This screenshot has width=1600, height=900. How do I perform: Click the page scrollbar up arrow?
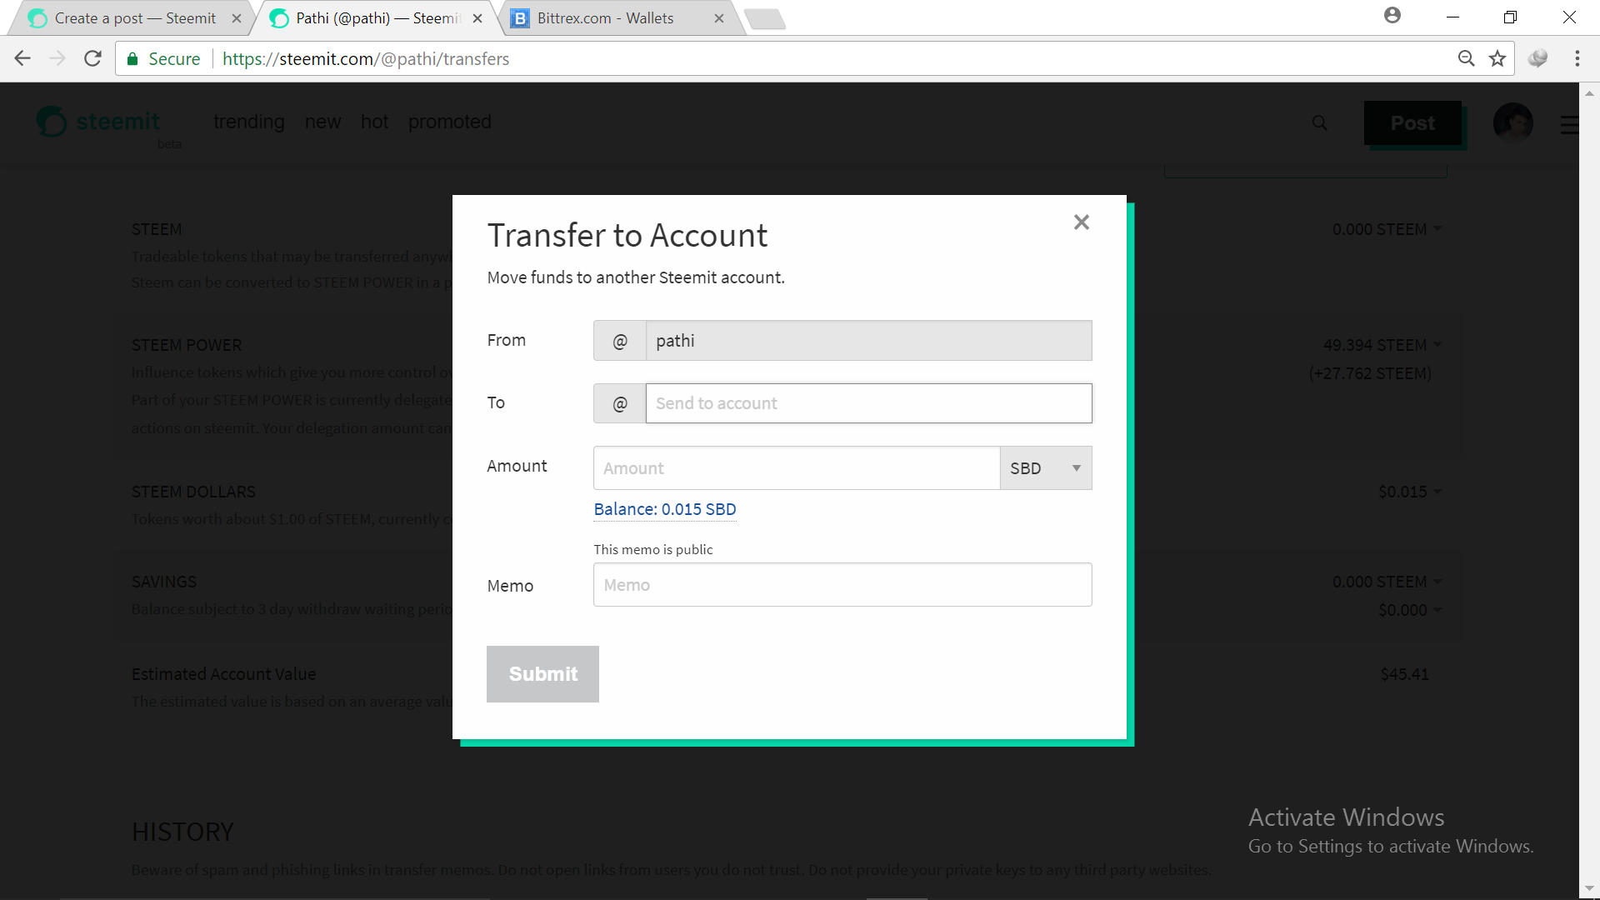[1589, 92]
